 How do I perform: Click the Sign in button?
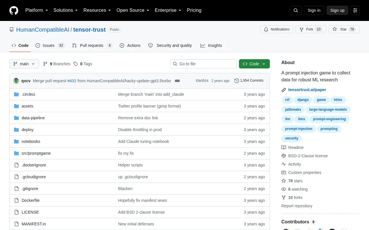[314, 10]
